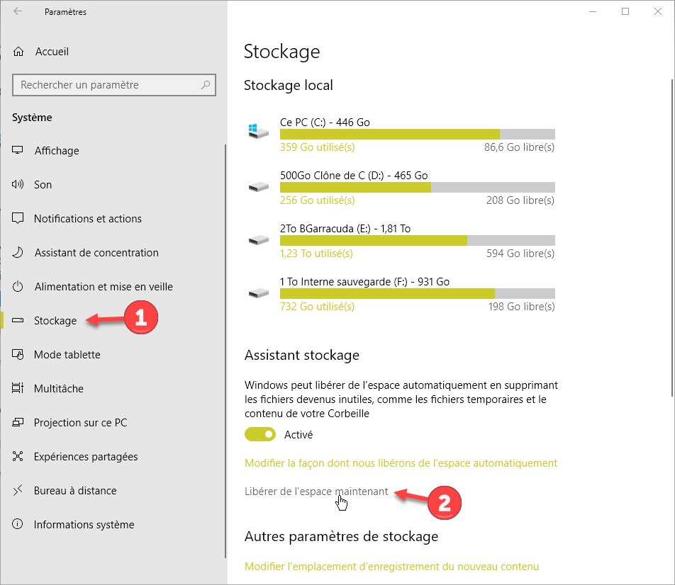Turn off the Assistant stockage toggle
This screenshot has height=585, width=675.
260,434
